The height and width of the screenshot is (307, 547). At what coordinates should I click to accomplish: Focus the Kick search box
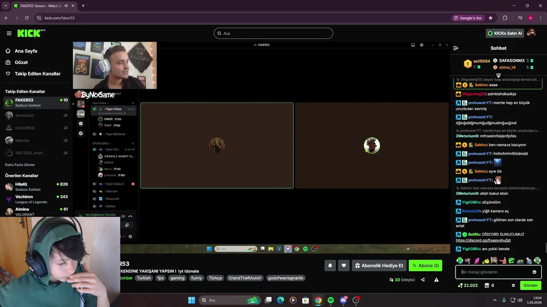coord(273,33)
